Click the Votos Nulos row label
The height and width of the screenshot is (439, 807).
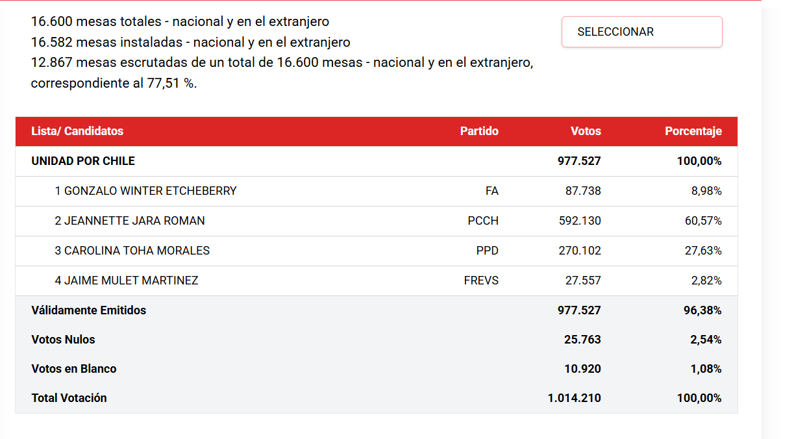[x=63, y=340]
